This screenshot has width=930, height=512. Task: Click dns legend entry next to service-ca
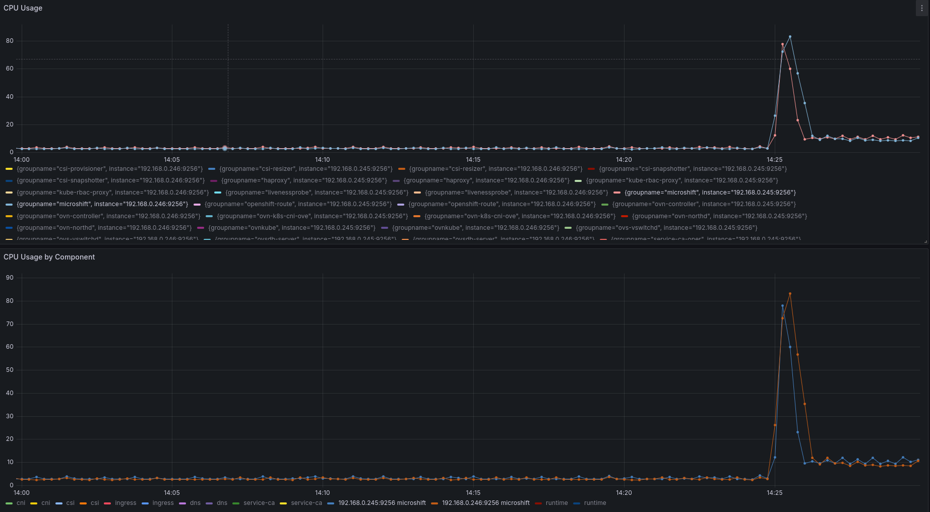(222, 503)
